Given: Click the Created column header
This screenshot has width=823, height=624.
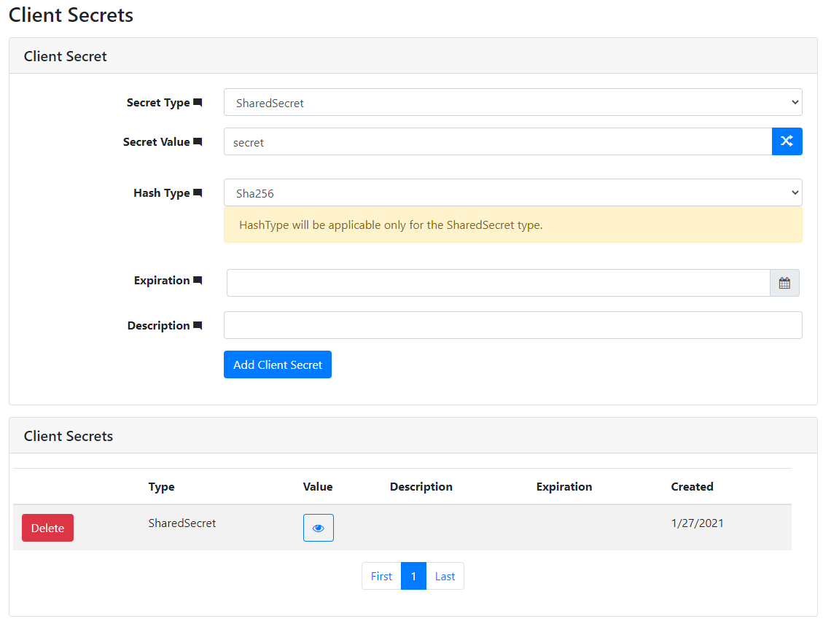Looking at the screenshot, I should (x=692, y=486).
